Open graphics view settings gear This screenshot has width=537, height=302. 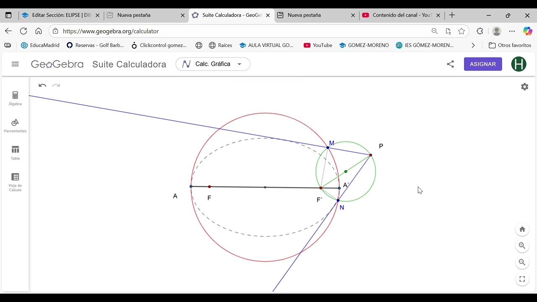(x=524, y=87)
